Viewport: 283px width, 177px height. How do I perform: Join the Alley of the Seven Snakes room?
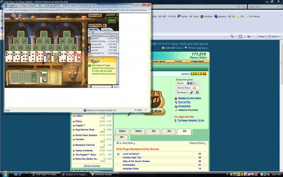[136, 161]
